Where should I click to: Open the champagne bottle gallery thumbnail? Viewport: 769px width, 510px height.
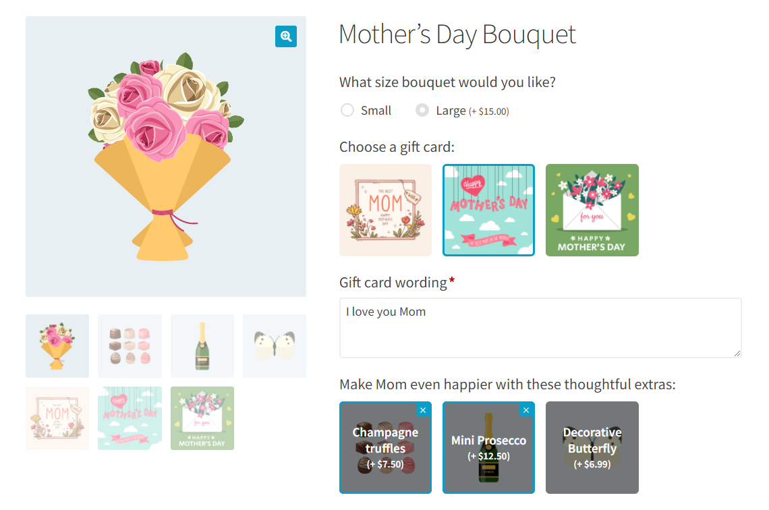202,345
